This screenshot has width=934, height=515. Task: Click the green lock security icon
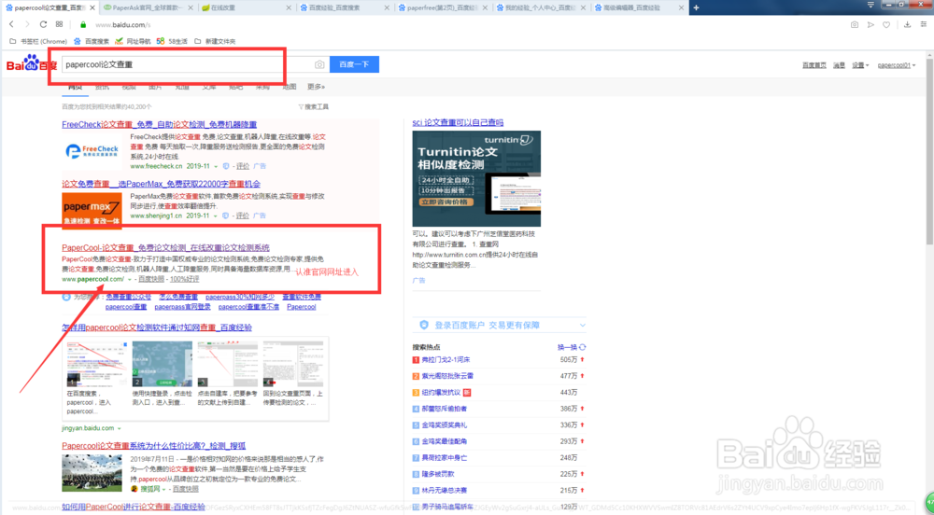(83, 24)
